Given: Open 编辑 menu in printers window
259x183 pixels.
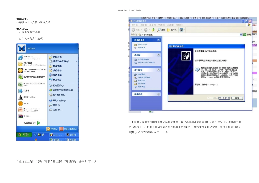Looking at the screenshot, I should [144, 25].
